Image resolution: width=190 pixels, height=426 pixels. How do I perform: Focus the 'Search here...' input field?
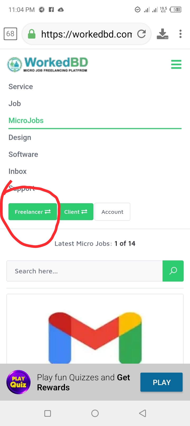(x=84, y=271)
